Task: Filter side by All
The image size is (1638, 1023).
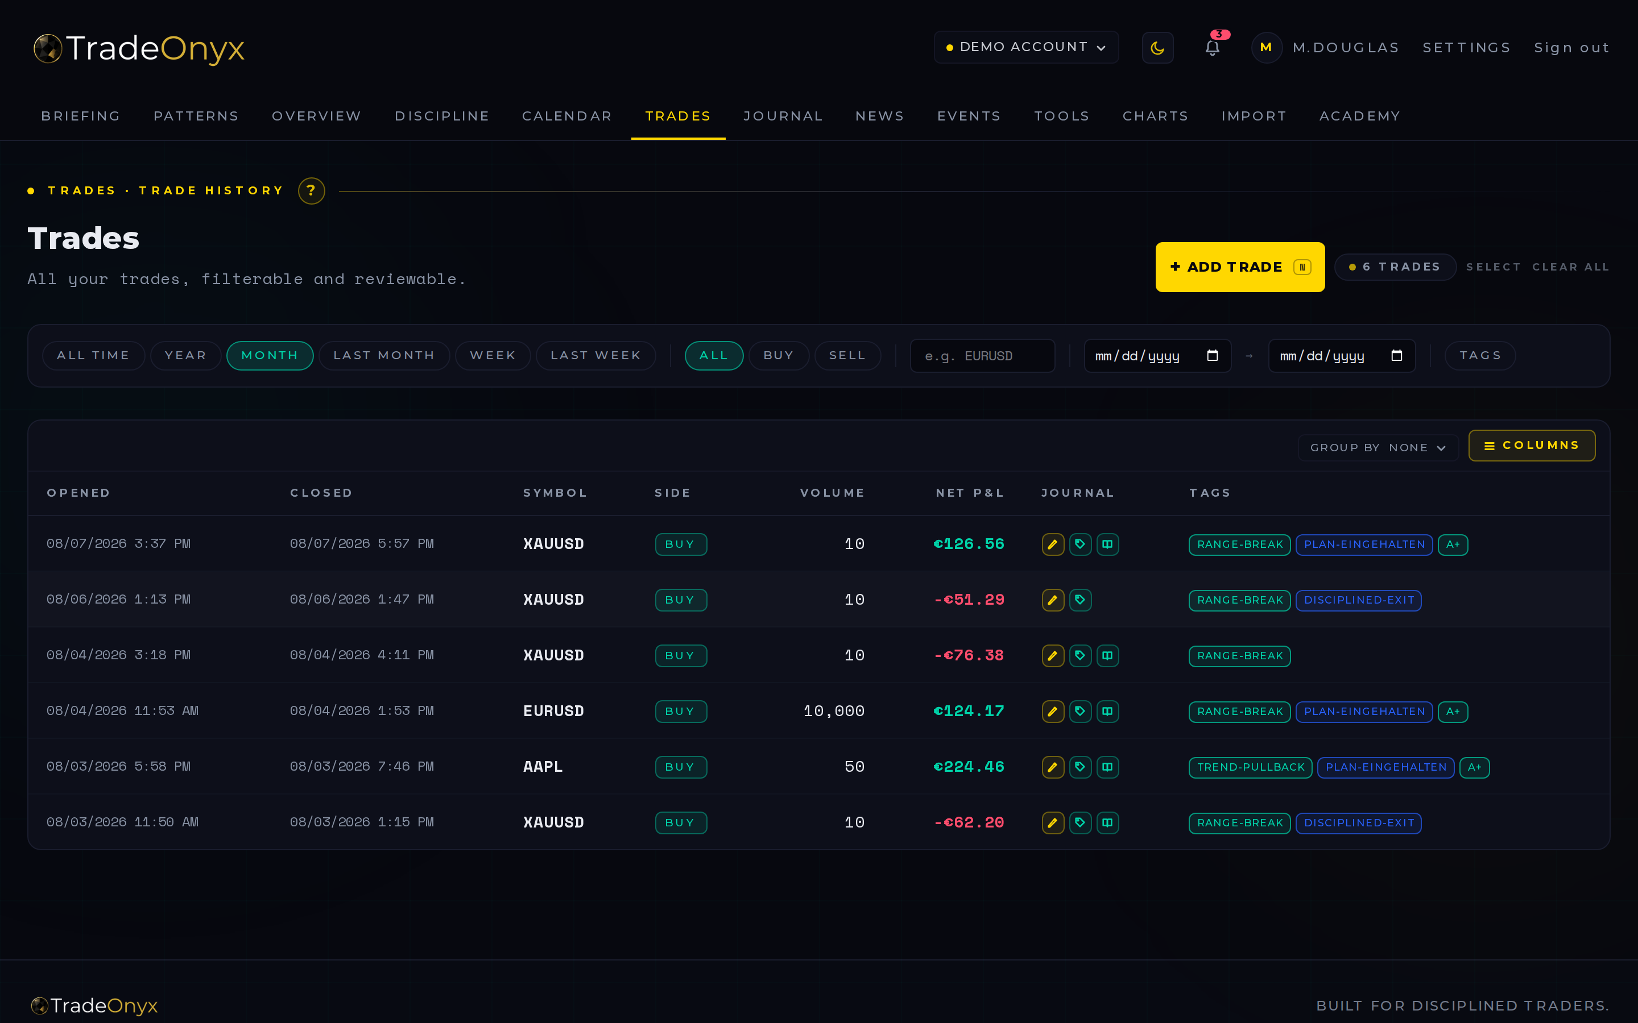Action: pyautogui.click(x=713, y=356)
